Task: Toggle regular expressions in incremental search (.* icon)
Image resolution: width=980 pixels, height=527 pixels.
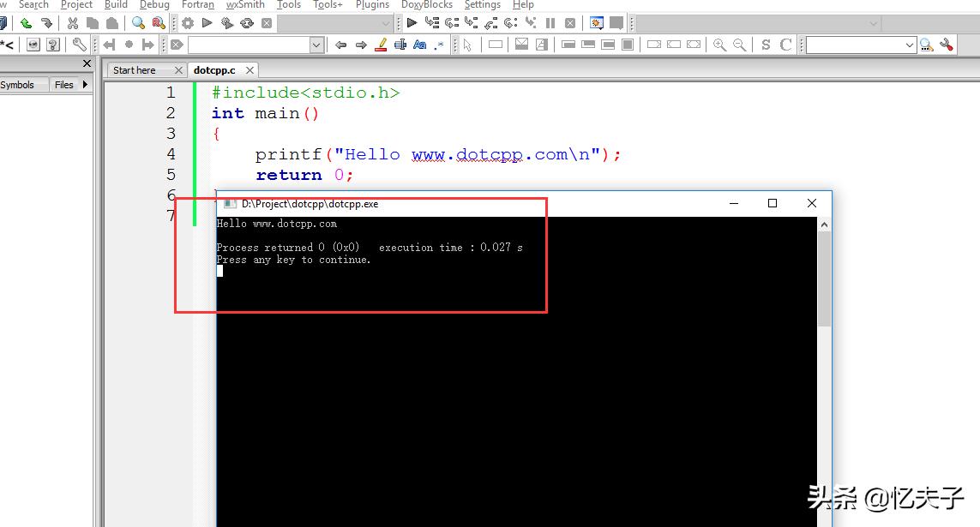Action: (x=440, y=44)
